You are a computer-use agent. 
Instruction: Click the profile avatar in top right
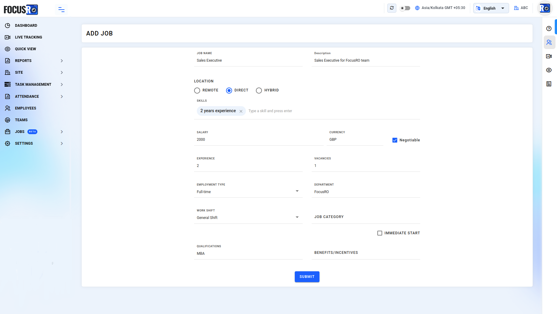545,8
